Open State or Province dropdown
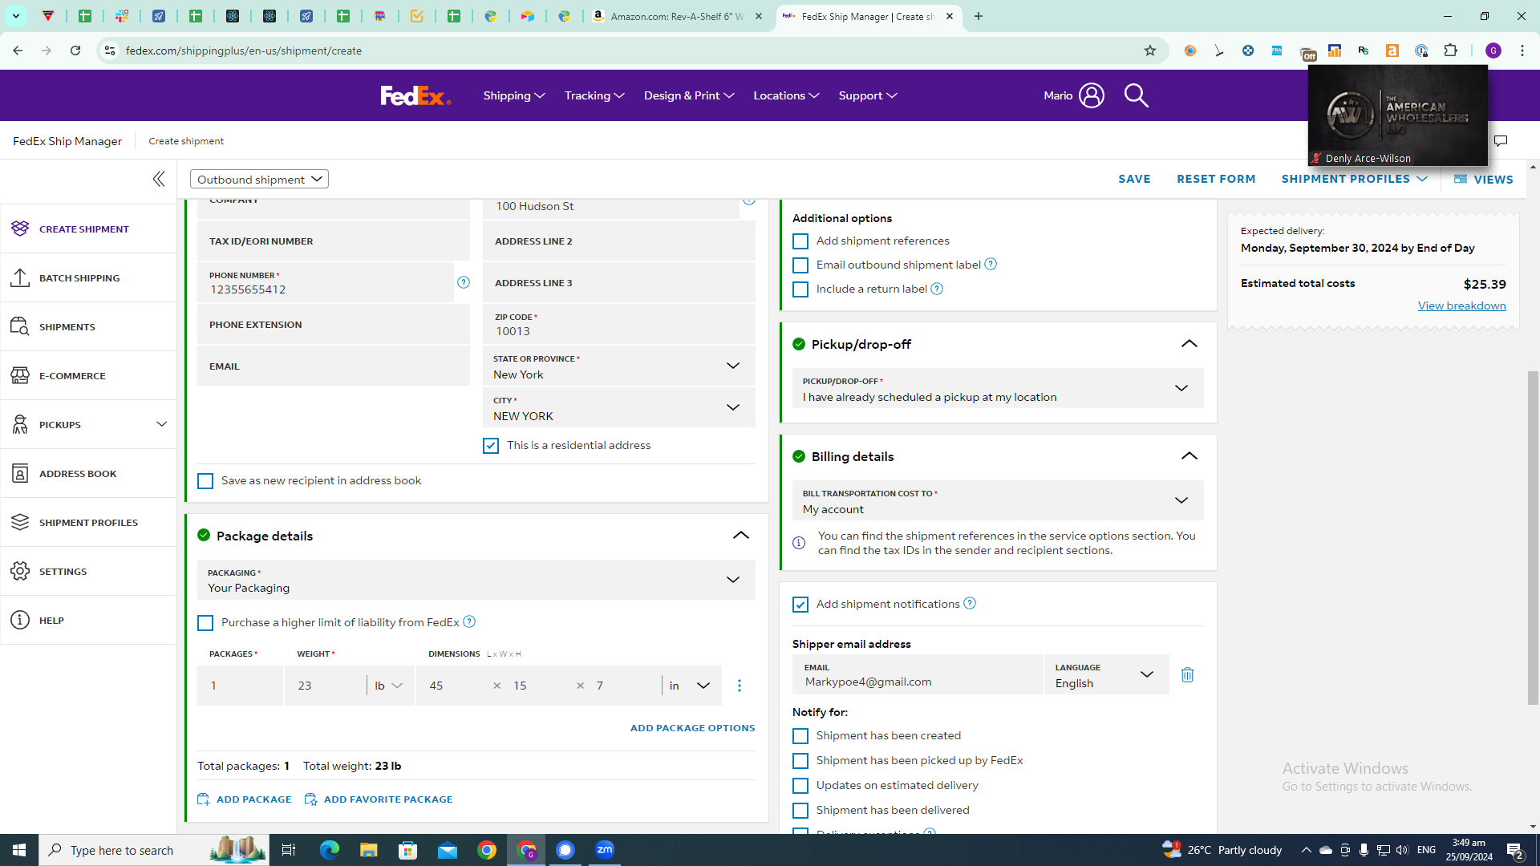 coord(618,366)
